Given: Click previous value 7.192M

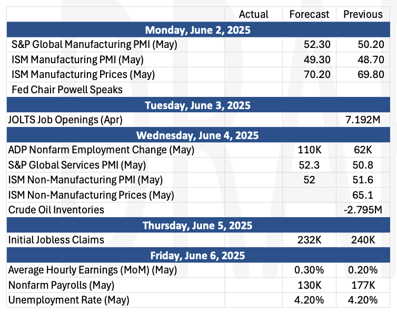Looking at the screenshot, I should pyautogui.click(x=363, y=120).
